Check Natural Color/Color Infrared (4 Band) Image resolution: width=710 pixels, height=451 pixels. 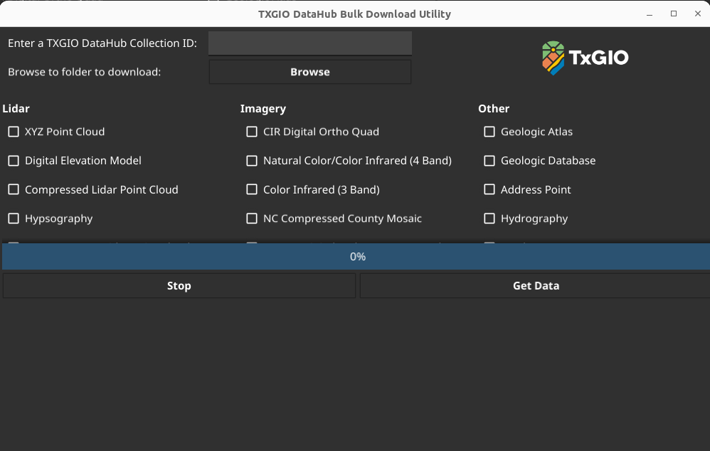[x=252, y=161]
